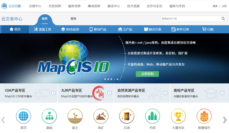Click the 智慧城市 smart city icon

coord(204,116)
